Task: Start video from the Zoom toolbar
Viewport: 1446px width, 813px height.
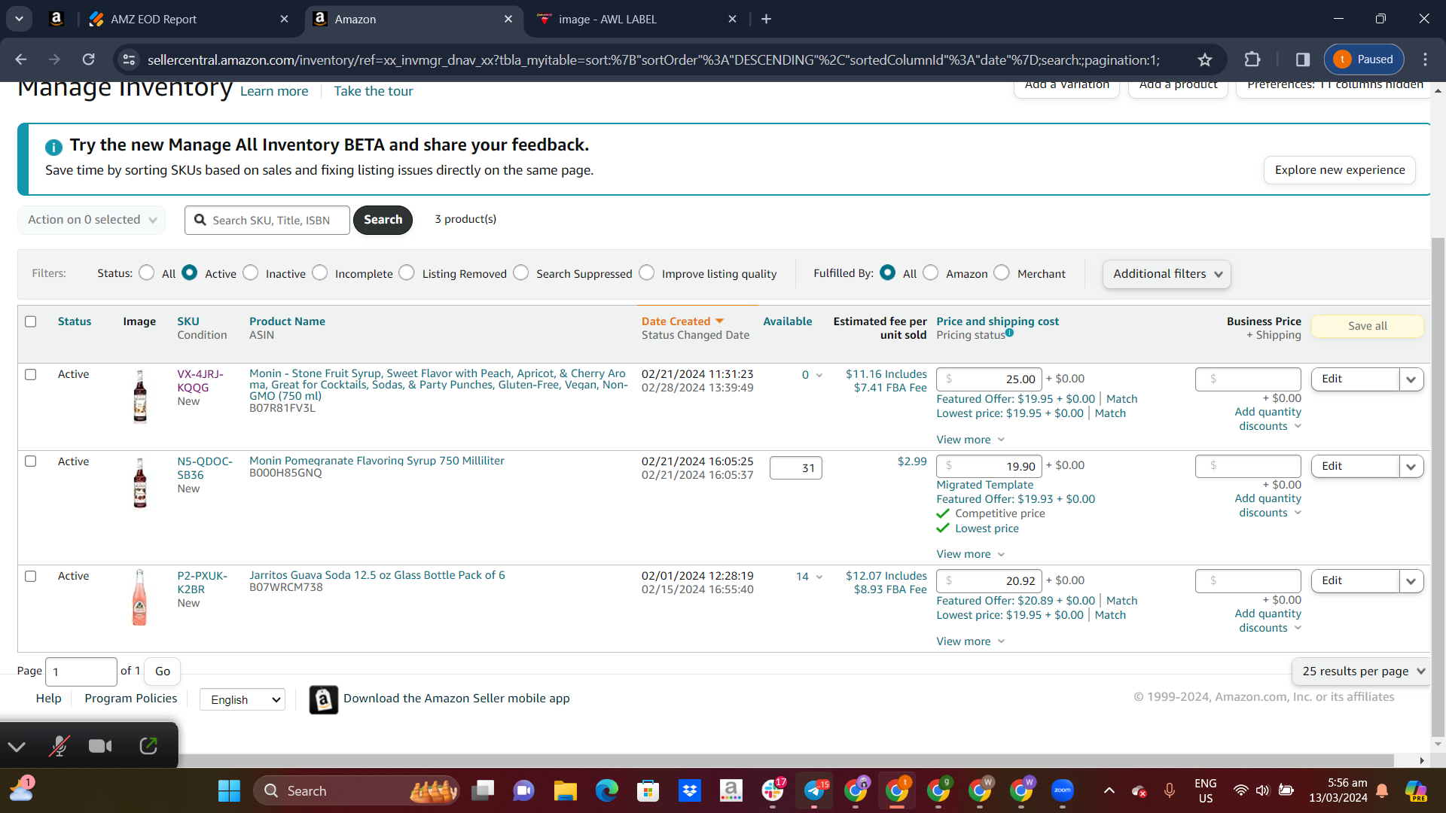Action: pos(100,746)
